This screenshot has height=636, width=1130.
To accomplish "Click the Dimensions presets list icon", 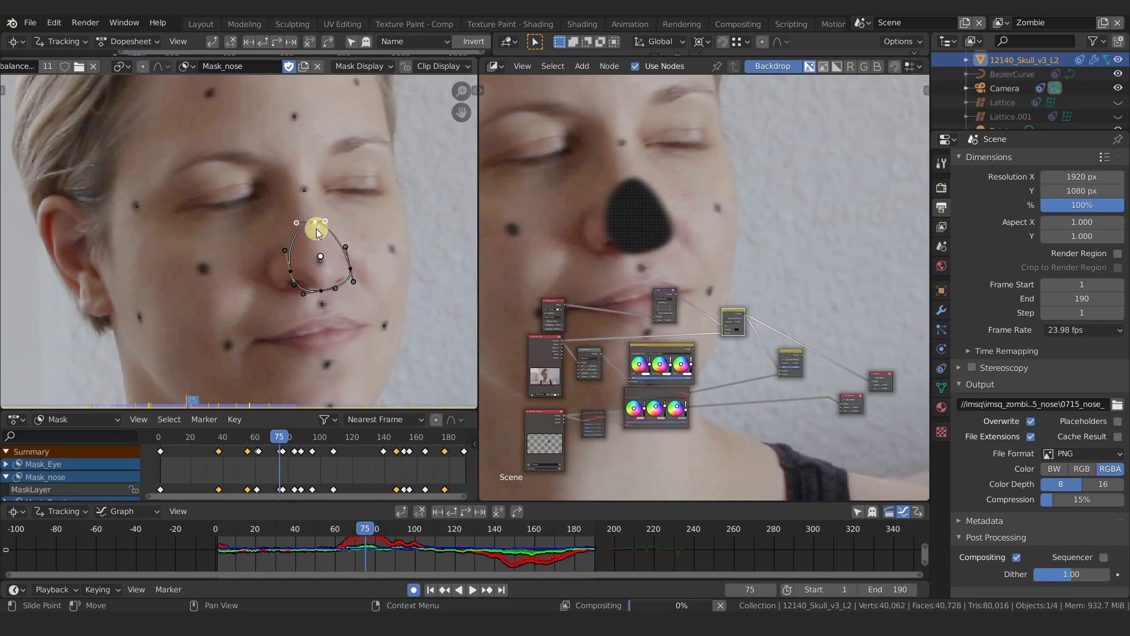I will click(1104, 157).
